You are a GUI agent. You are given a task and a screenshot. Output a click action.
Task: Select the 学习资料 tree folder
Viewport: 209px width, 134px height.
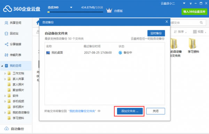pyautogui.click(x=16, y=118)
